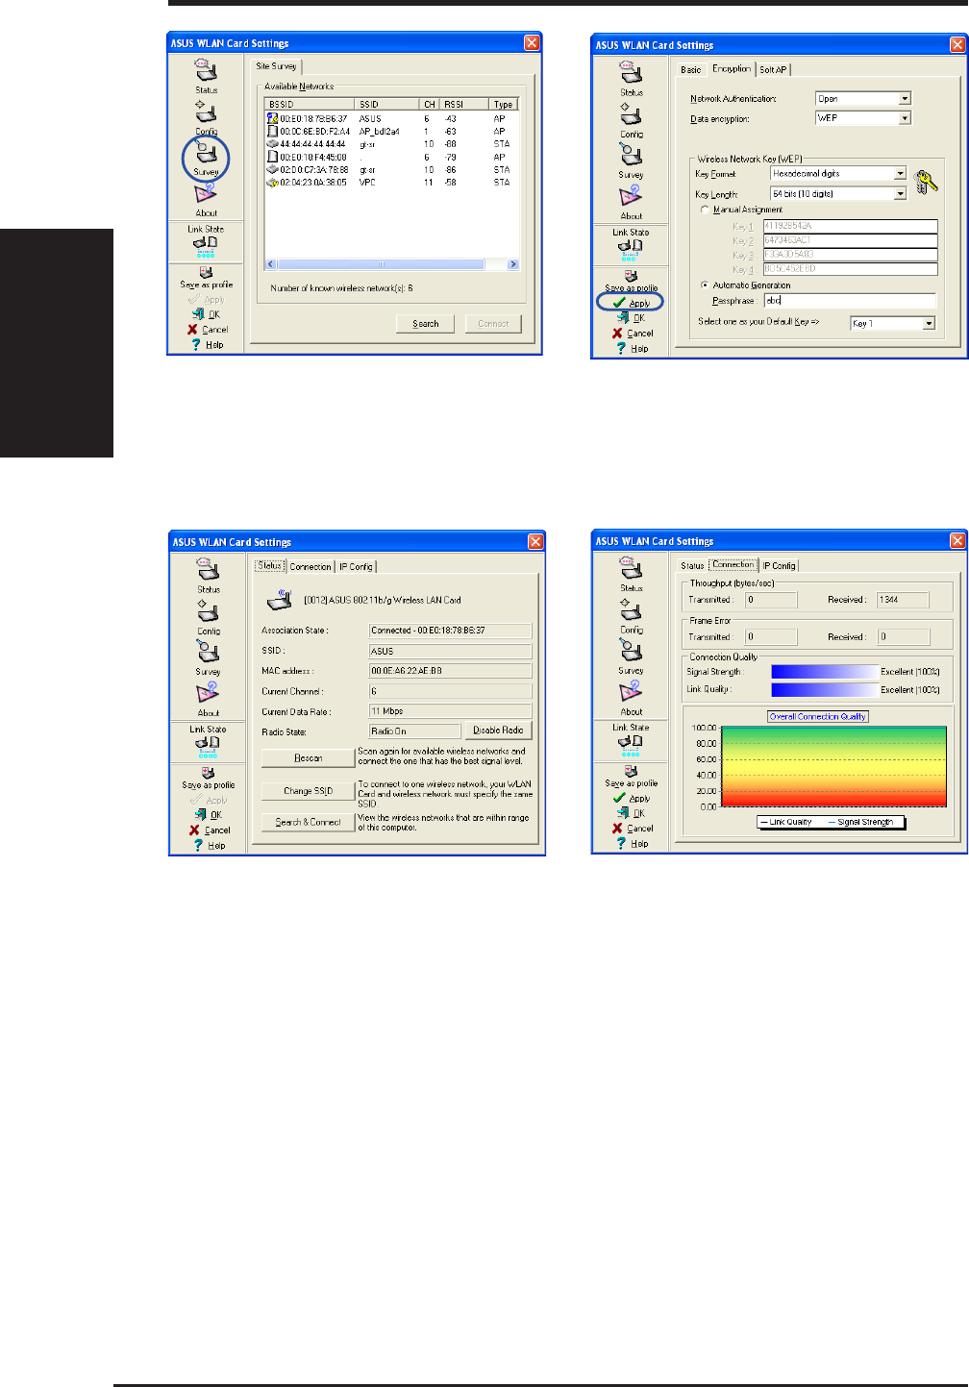The height and width of the screenshot is (1387, 969).
Task: Select the VPC network row
Action: click(392, 182)
